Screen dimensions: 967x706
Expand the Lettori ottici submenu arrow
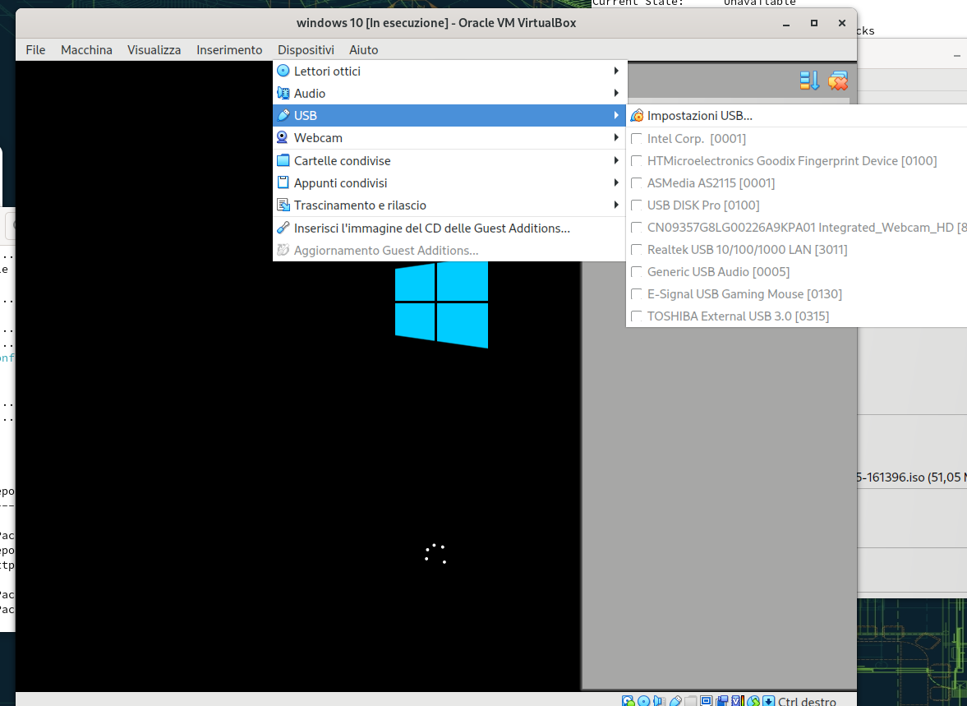(616, 71)
